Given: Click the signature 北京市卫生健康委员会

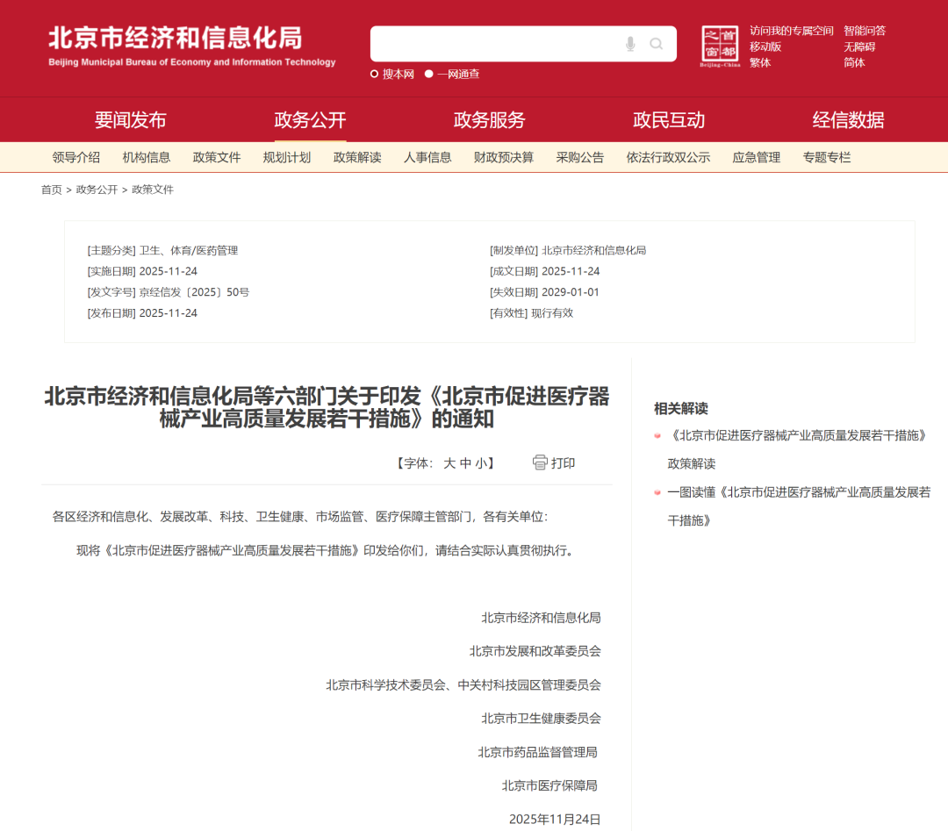Looking at the screenshot, I should tap(541, 719).
